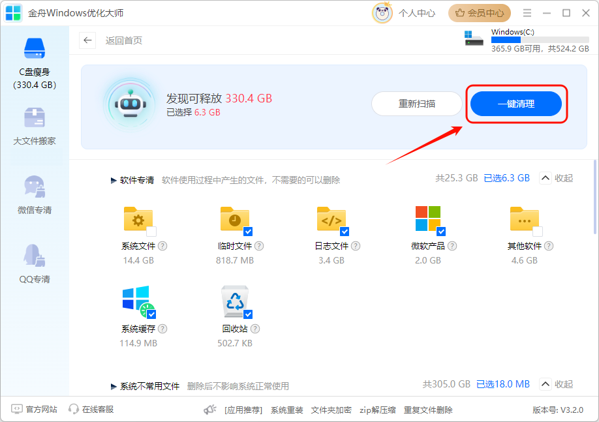Open the C盘瘦身 sidebar tool
Viewport: 599px width, 422px height.
[x=35, y=63]
